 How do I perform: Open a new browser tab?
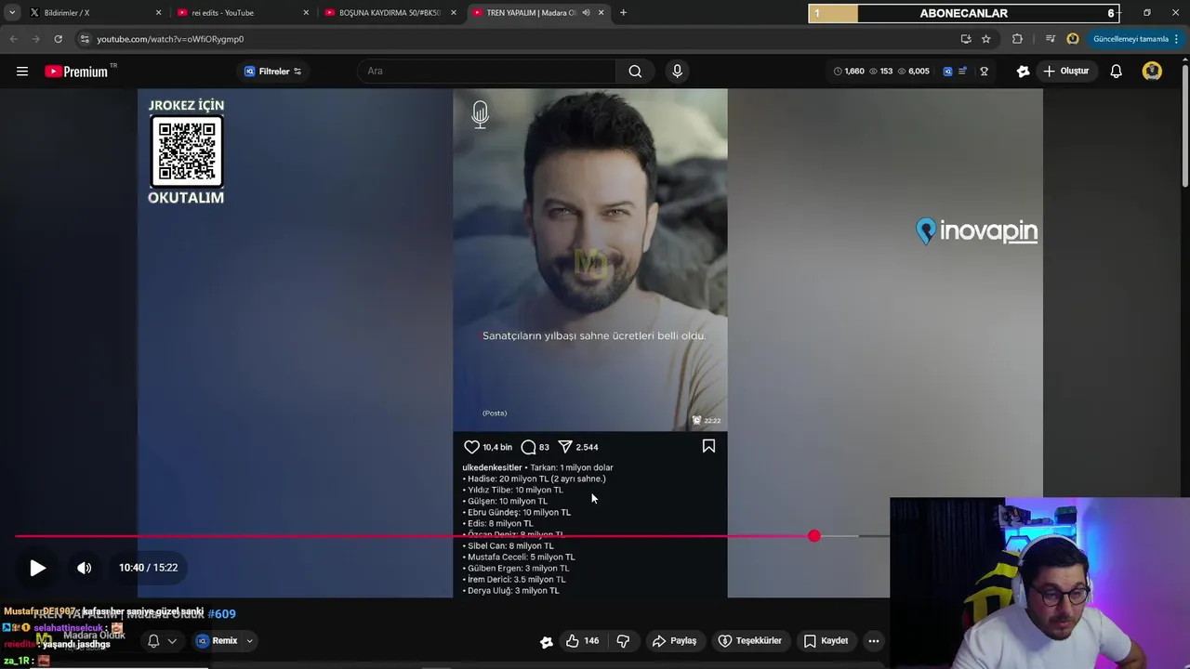(x=623, y=13)
